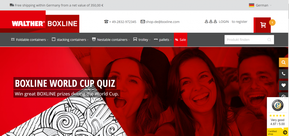Expand the stacking containers menu
Image resolution: width=289 pixels, height=136 pixels.
pos(70,39)
